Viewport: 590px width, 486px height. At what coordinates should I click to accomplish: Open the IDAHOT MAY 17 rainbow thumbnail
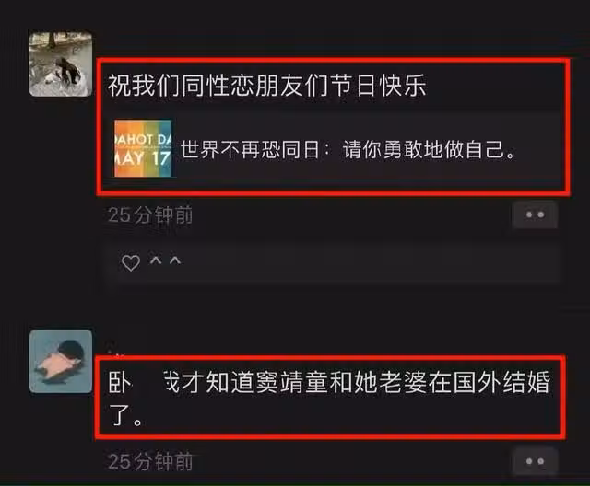[143, 148]
